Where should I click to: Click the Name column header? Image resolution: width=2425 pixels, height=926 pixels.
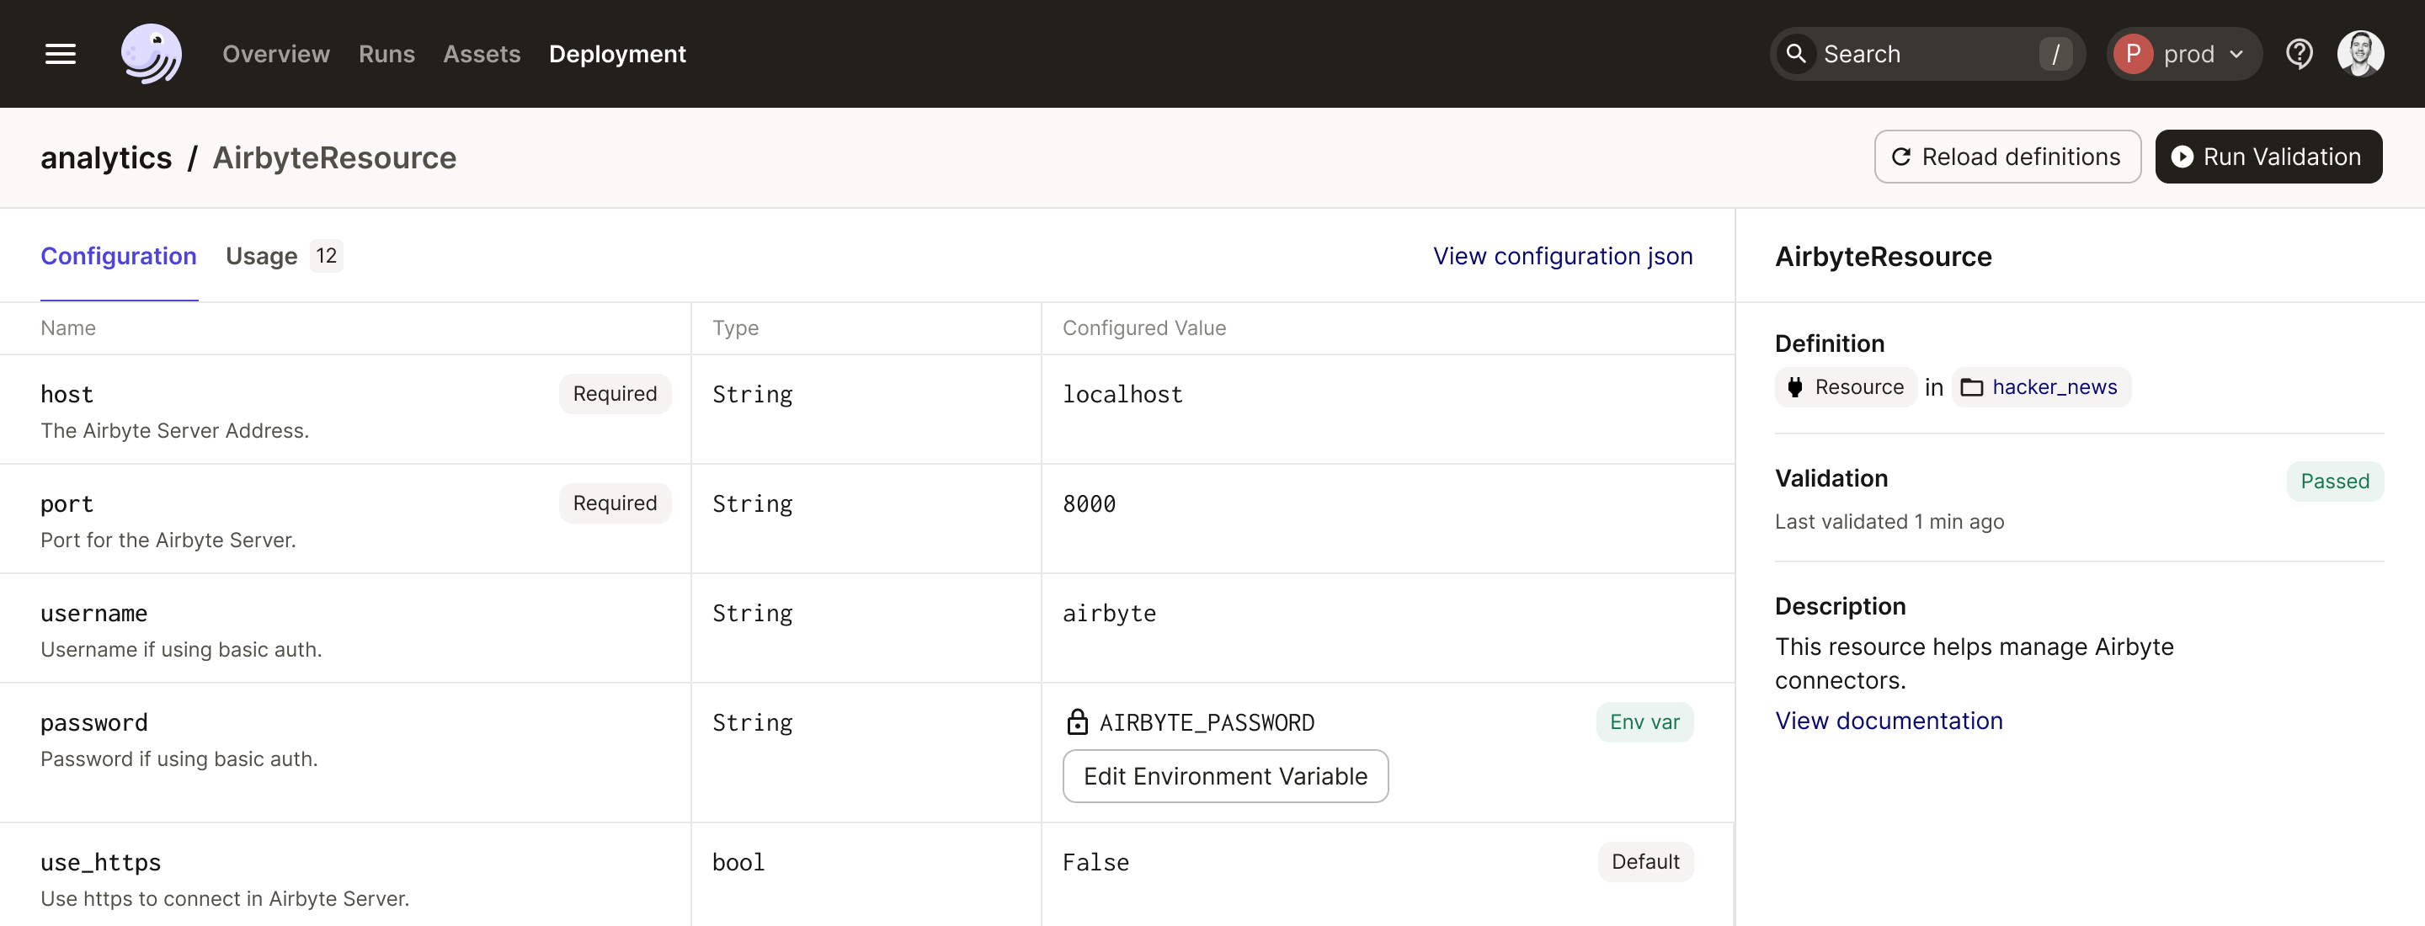(x=67, y=327)
